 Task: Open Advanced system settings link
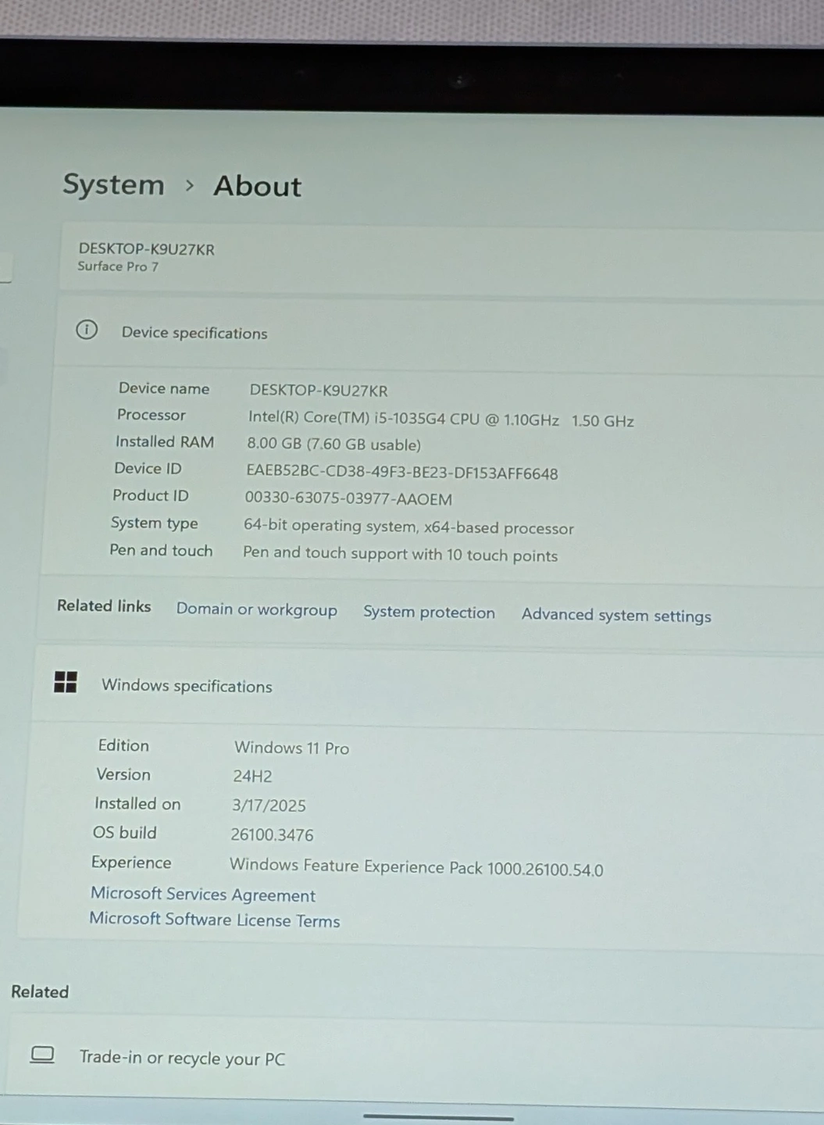point(616,616)
